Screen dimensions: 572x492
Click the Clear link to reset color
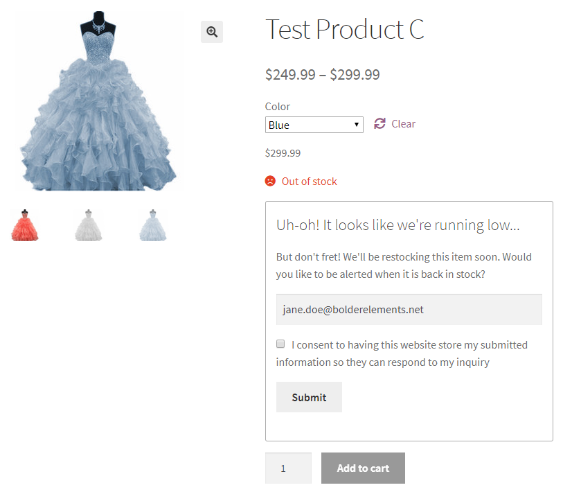coord(403,124)
